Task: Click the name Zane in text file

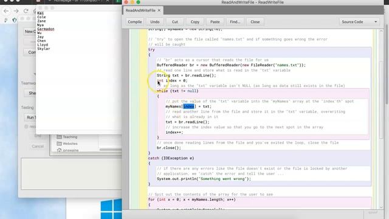Action: pos(41,21)
